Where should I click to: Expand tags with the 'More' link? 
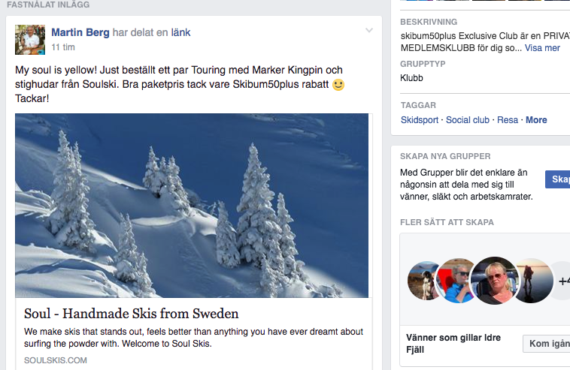pos(536,120)
